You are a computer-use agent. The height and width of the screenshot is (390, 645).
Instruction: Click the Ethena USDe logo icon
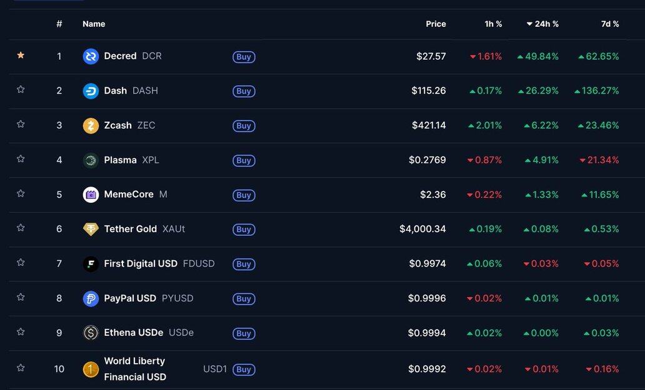91,333
